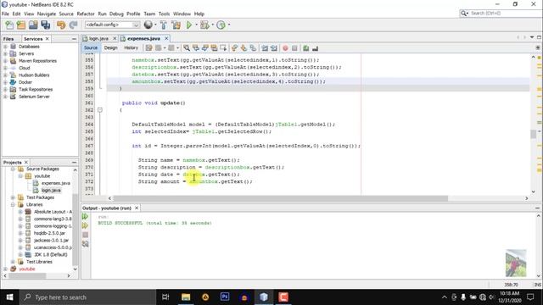The height and width of the screenshot is (305, 543).
Task: Click Windows taskbar search box
Action: (x=88, y=297)
